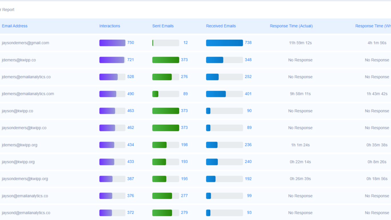Click the 750 interactions value for jaysondemers@gmail.com
Viewport: 391px width, 220px height.
click(x=131, y=43)
